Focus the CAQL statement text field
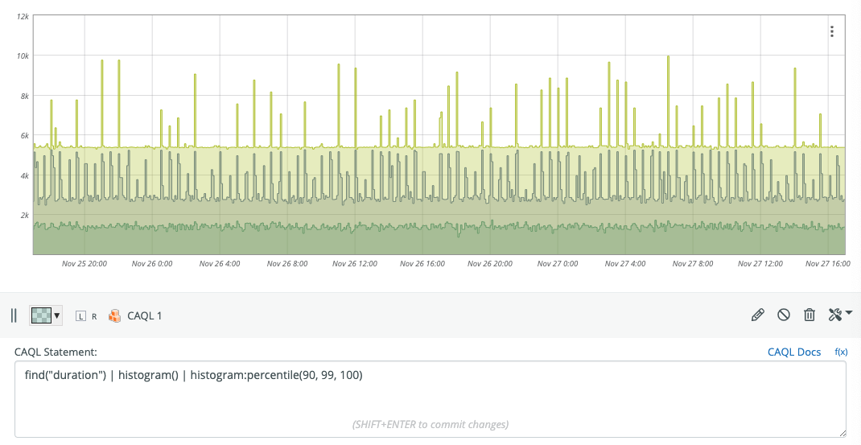Viewport: 861px width, 445px height. point(430,399)
